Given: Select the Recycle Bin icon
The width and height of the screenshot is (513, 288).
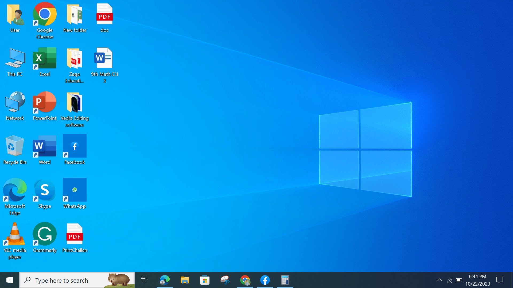Looking at the screenshot, I should (x=15, y=150).
